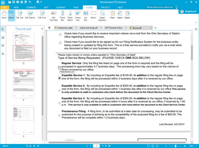Go to the next page arrow
199x148 pixels.
pyautogui.click(x=106, y=146)
